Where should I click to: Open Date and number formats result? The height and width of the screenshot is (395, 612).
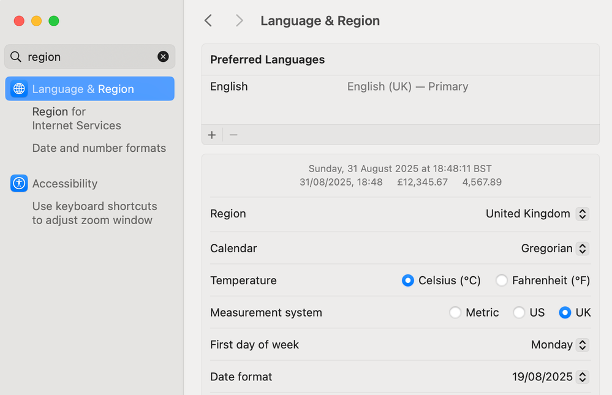coord(99,148)
